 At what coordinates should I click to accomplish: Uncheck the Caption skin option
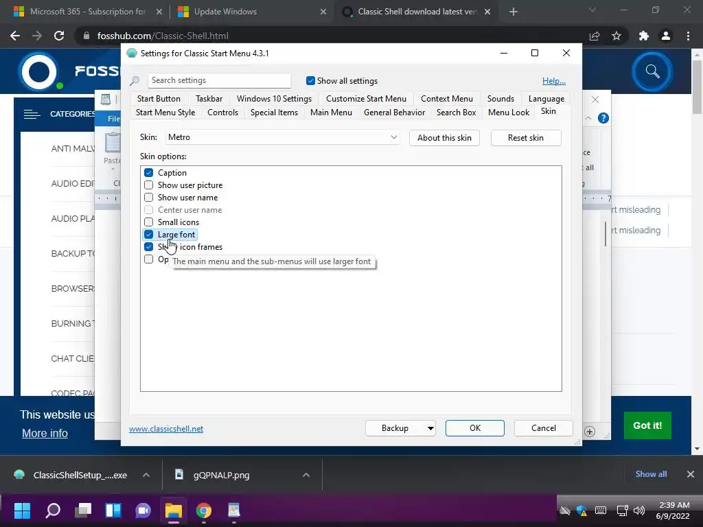149,172
